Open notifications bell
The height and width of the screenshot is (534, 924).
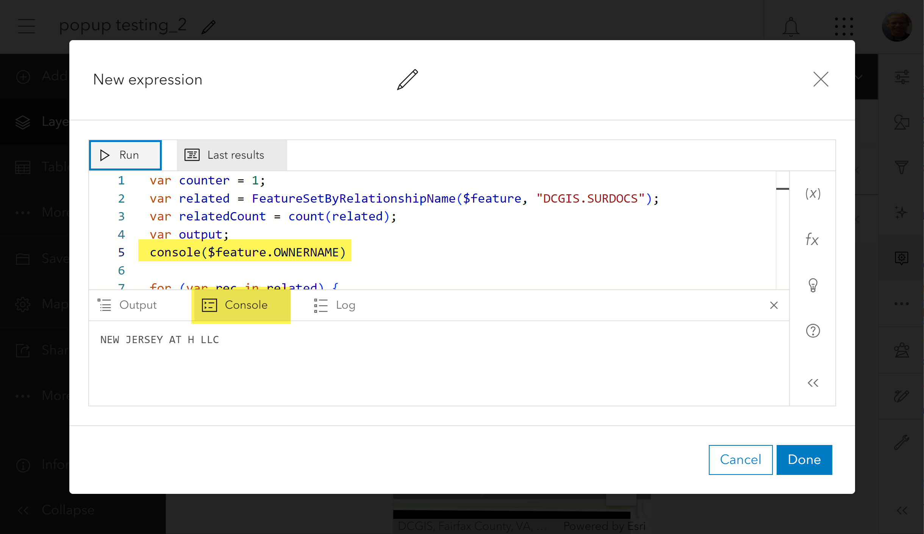pos(791,27)
